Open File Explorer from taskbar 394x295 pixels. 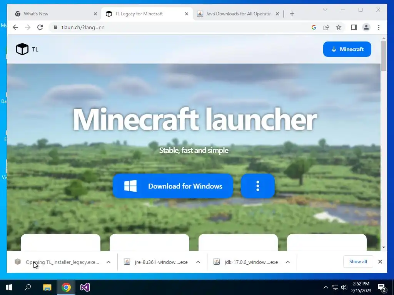(47, 287)
